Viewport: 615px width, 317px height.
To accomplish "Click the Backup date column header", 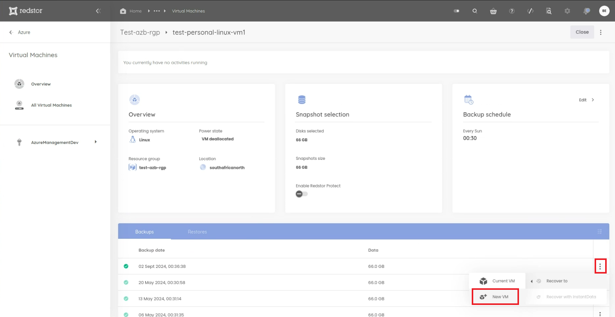I will [152, 250].
